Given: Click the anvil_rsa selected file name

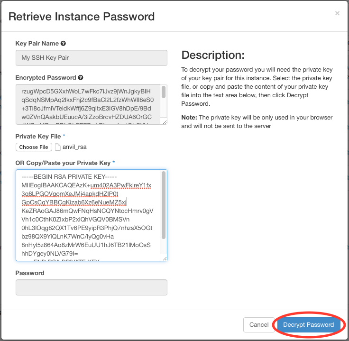Looking at the screenshot, I should coord(74,147).
